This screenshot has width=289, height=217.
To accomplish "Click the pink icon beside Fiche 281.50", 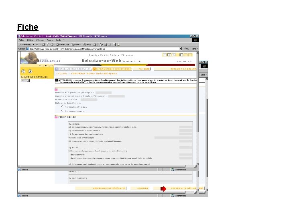I will [56, 117].
